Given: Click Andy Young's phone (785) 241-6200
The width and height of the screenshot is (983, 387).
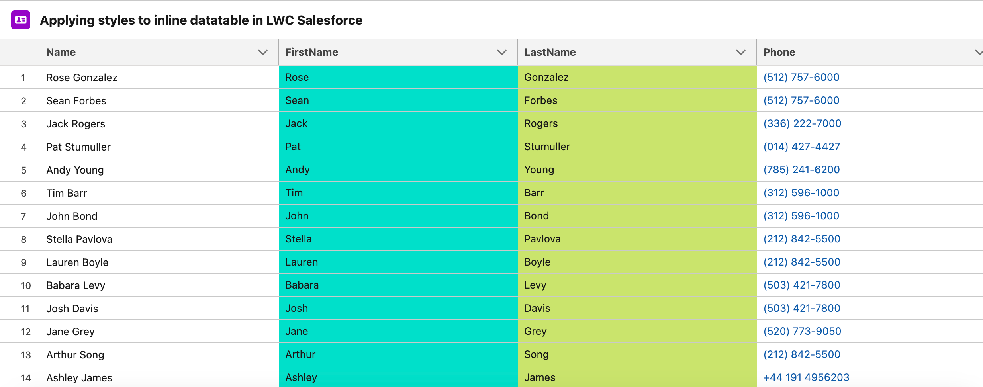Looking at the screenshot, I should 801,170.
